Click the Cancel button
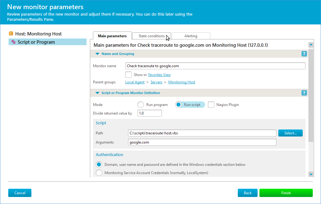This screenshot has height=204, width=321. 20,193
